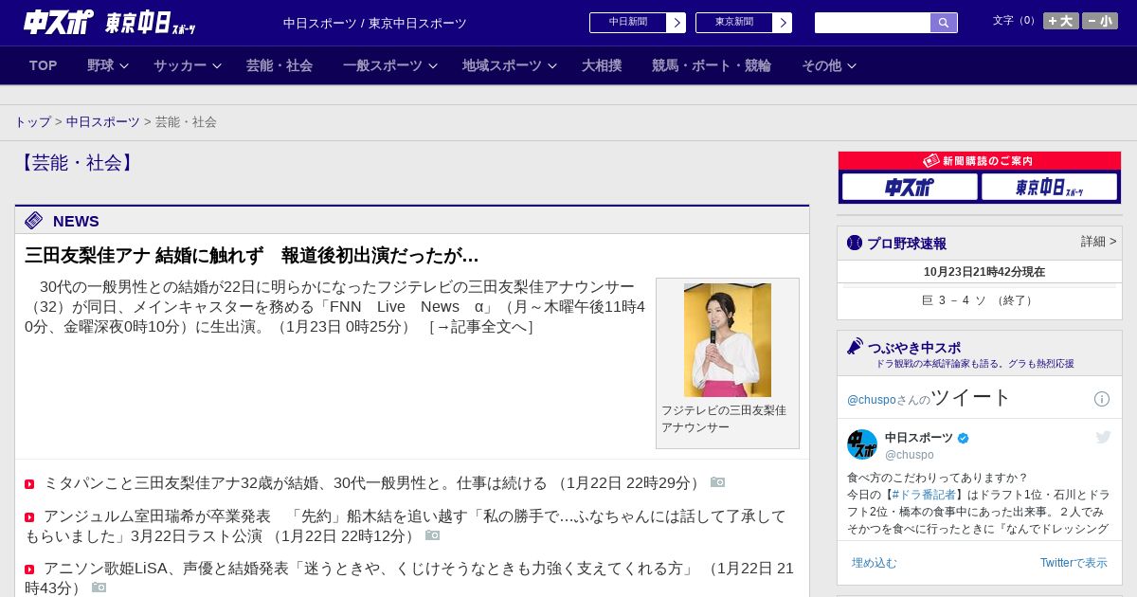Viewport: 1137px width, 597px height.
Task: Click the プロ野球速報 baseball icon
Action: (x=855, y=243)
